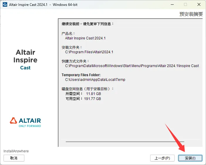Click the Altair Inspire Cast side title
The image size is (206, 165).
25,59
